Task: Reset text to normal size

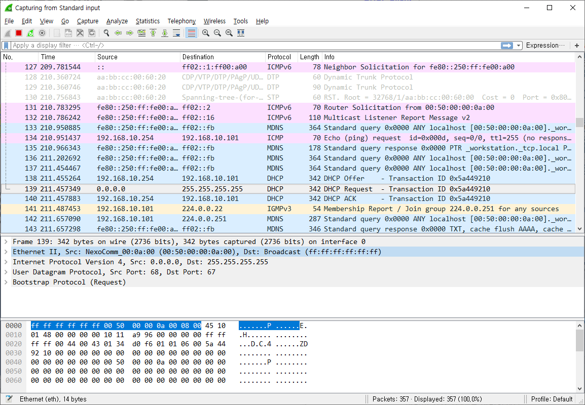Action: point(229,33)
